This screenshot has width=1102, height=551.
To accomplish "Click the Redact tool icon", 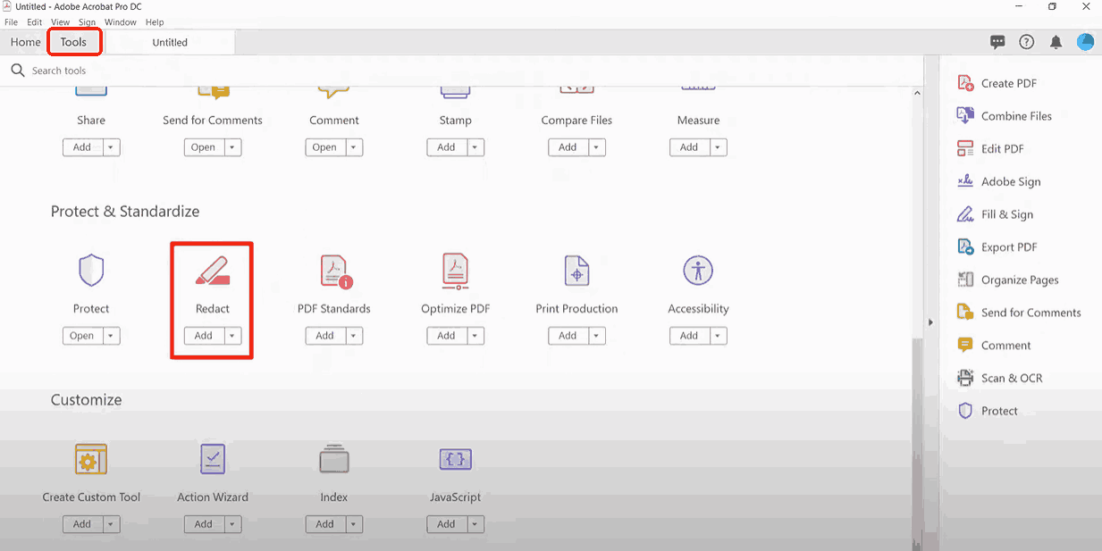I will coord(212,271).
